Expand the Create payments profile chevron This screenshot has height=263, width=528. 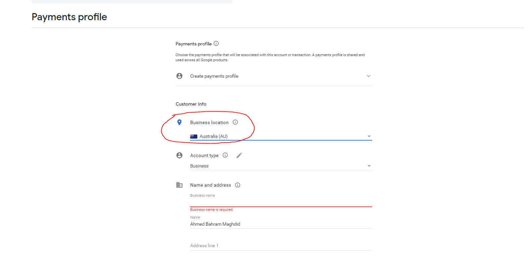[x=368, y=76]
